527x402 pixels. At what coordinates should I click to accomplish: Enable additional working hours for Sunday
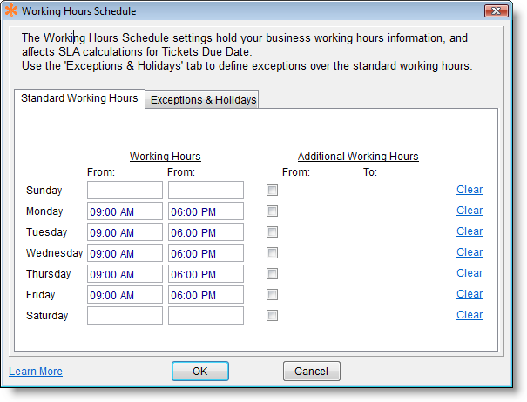tap(273, 191)
